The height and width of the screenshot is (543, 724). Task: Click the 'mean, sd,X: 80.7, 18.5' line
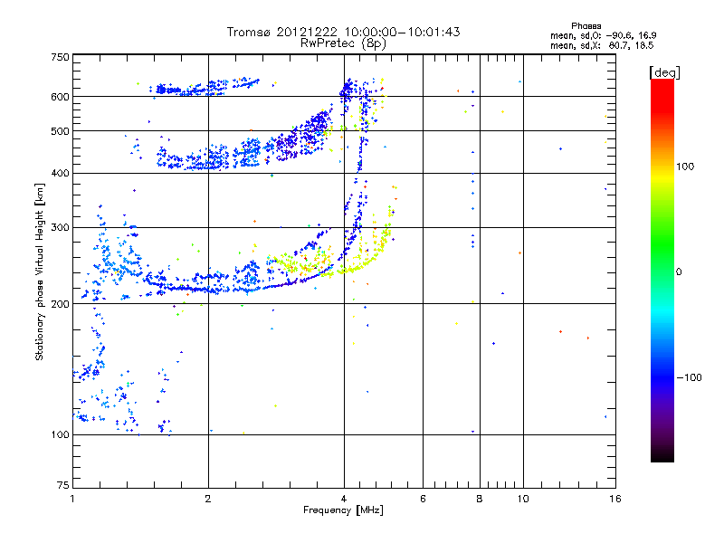[602, 45]
